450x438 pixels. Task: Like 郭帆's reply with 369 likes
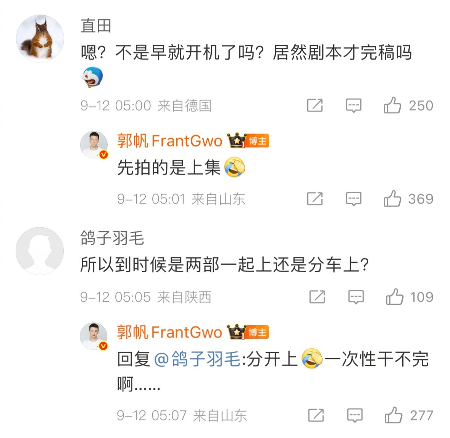[x=392, y=199]
